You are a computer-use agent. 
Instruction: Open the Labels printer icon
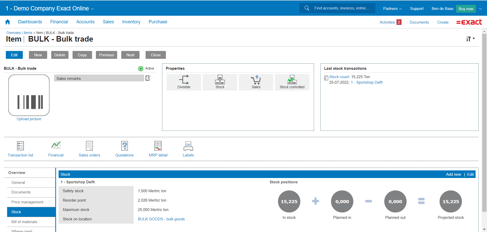click(x=188, y=146)
